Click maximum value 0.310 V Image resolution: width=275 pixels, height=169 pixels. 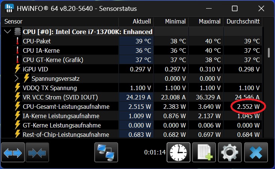tap(210, 69)
